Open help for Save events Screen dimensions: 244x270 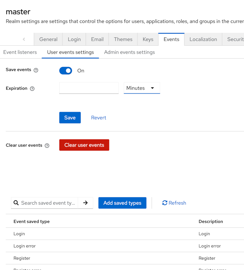tap(36, 70)
